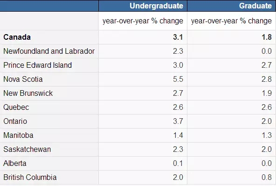This screenshot has height=186, width=276.
Task: Select Ontario's undergraduate value 3.7
Action: tap(178, 121)
